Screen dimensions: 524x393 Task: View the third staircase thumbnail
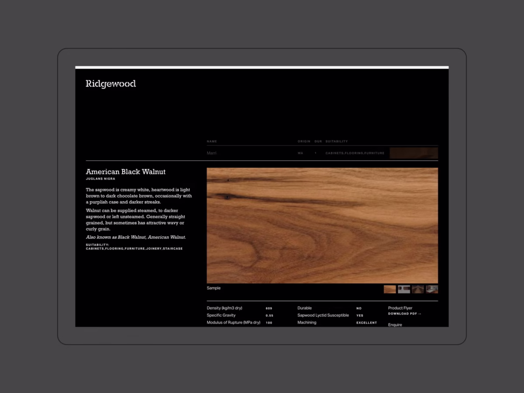[x=418, y=289]
